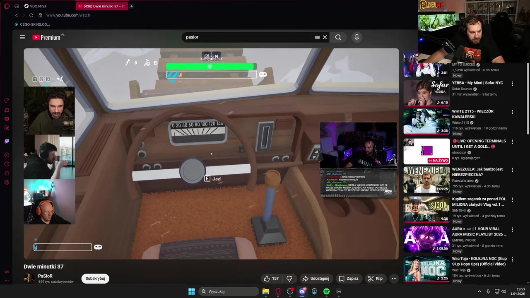Image resolution: width=530 pixels, height=298 pixels.
Task: Share the video with Udostępnij
Action: click(316, 279)
